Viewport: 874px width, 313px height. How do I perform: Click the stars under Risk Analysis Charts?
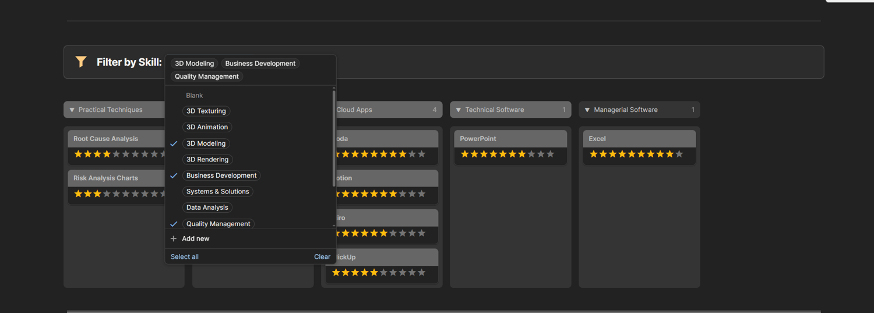point(119,194)
